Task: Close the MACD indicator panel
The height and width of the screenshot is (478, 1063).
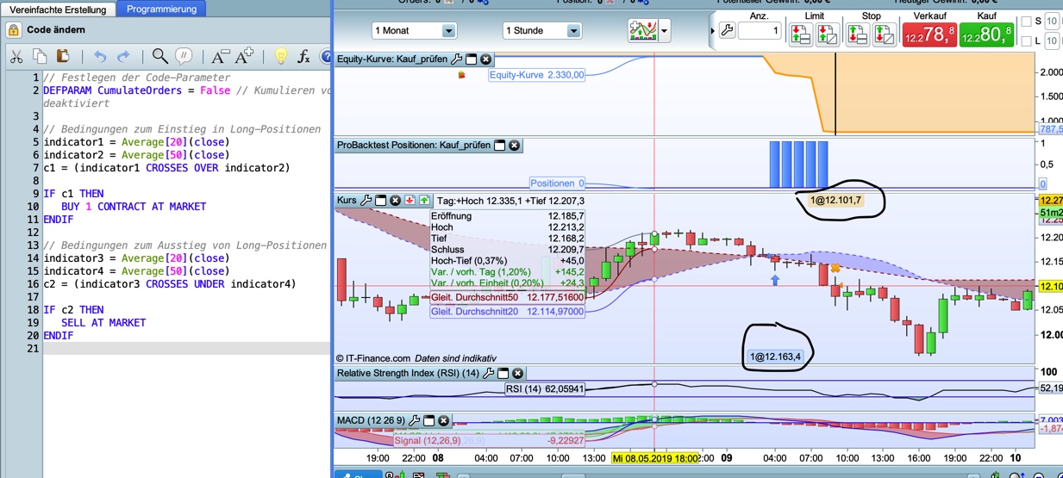Action: (x=443, y=420)
